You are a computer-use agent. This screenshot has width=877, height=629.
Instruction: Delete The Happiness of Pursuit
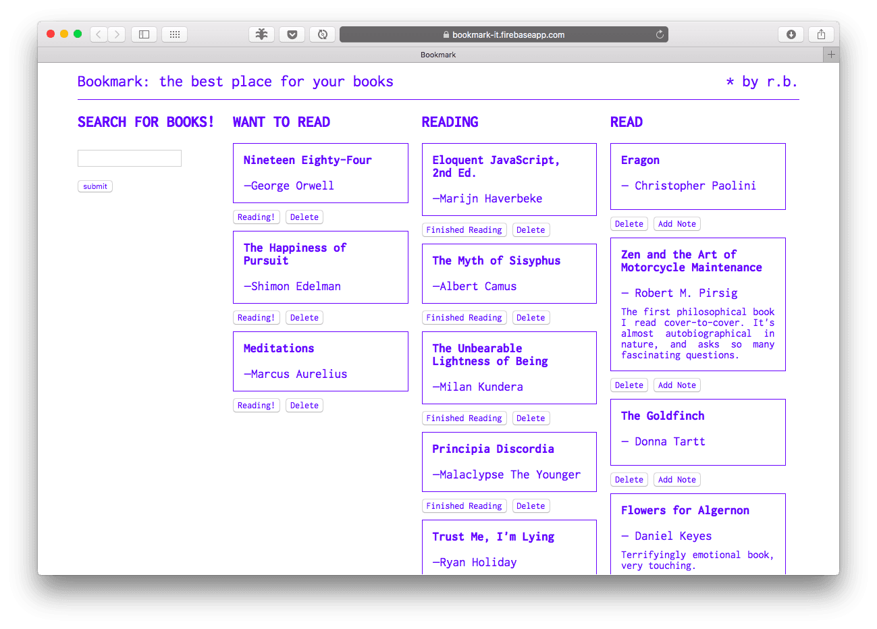click(x=304, y=318)
